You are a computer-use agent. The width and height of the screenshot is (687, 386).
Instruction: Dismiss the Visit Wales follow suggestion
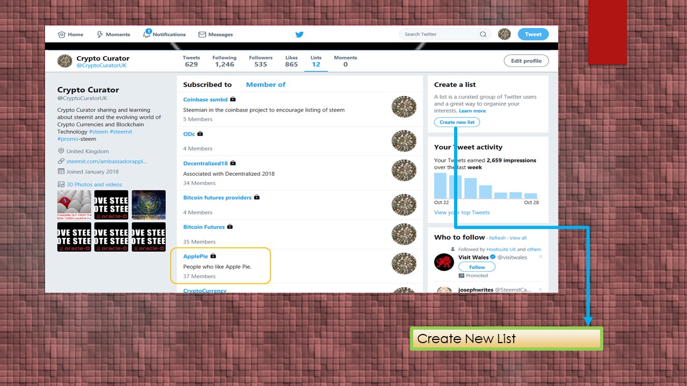point(540,257)
